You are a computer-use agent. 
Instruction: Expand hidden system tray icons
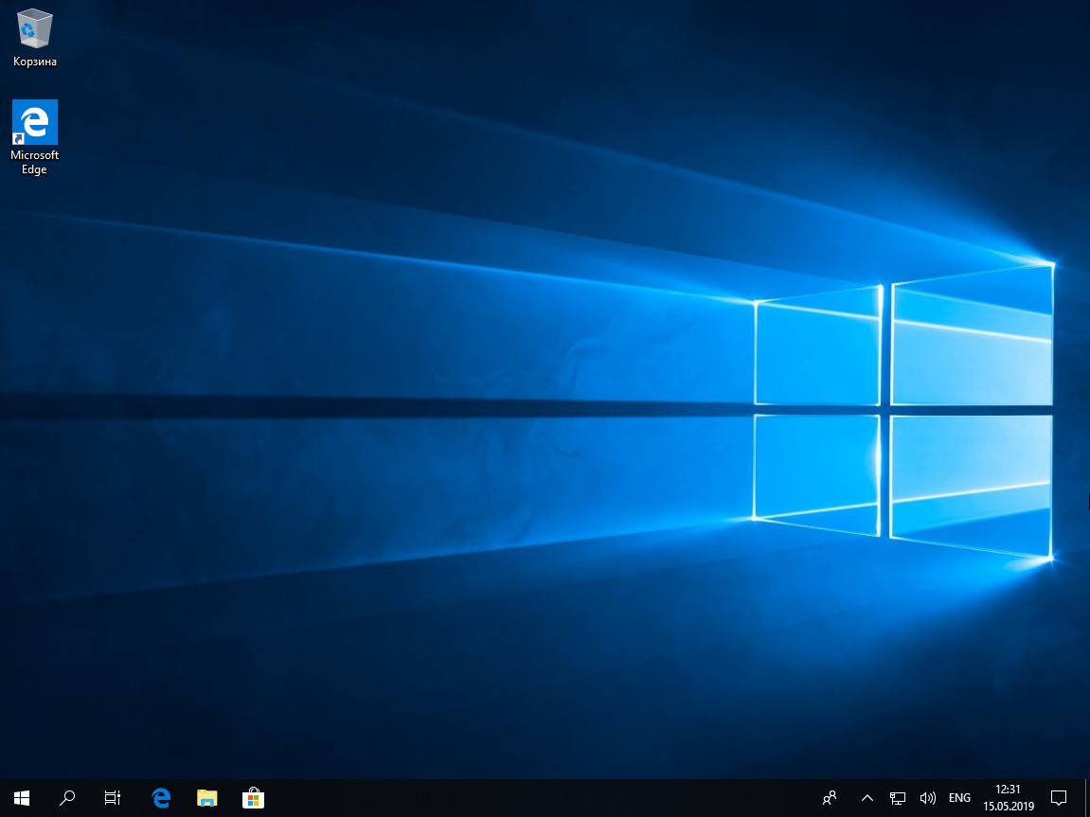pyautogui.click(x=867, y=797)
